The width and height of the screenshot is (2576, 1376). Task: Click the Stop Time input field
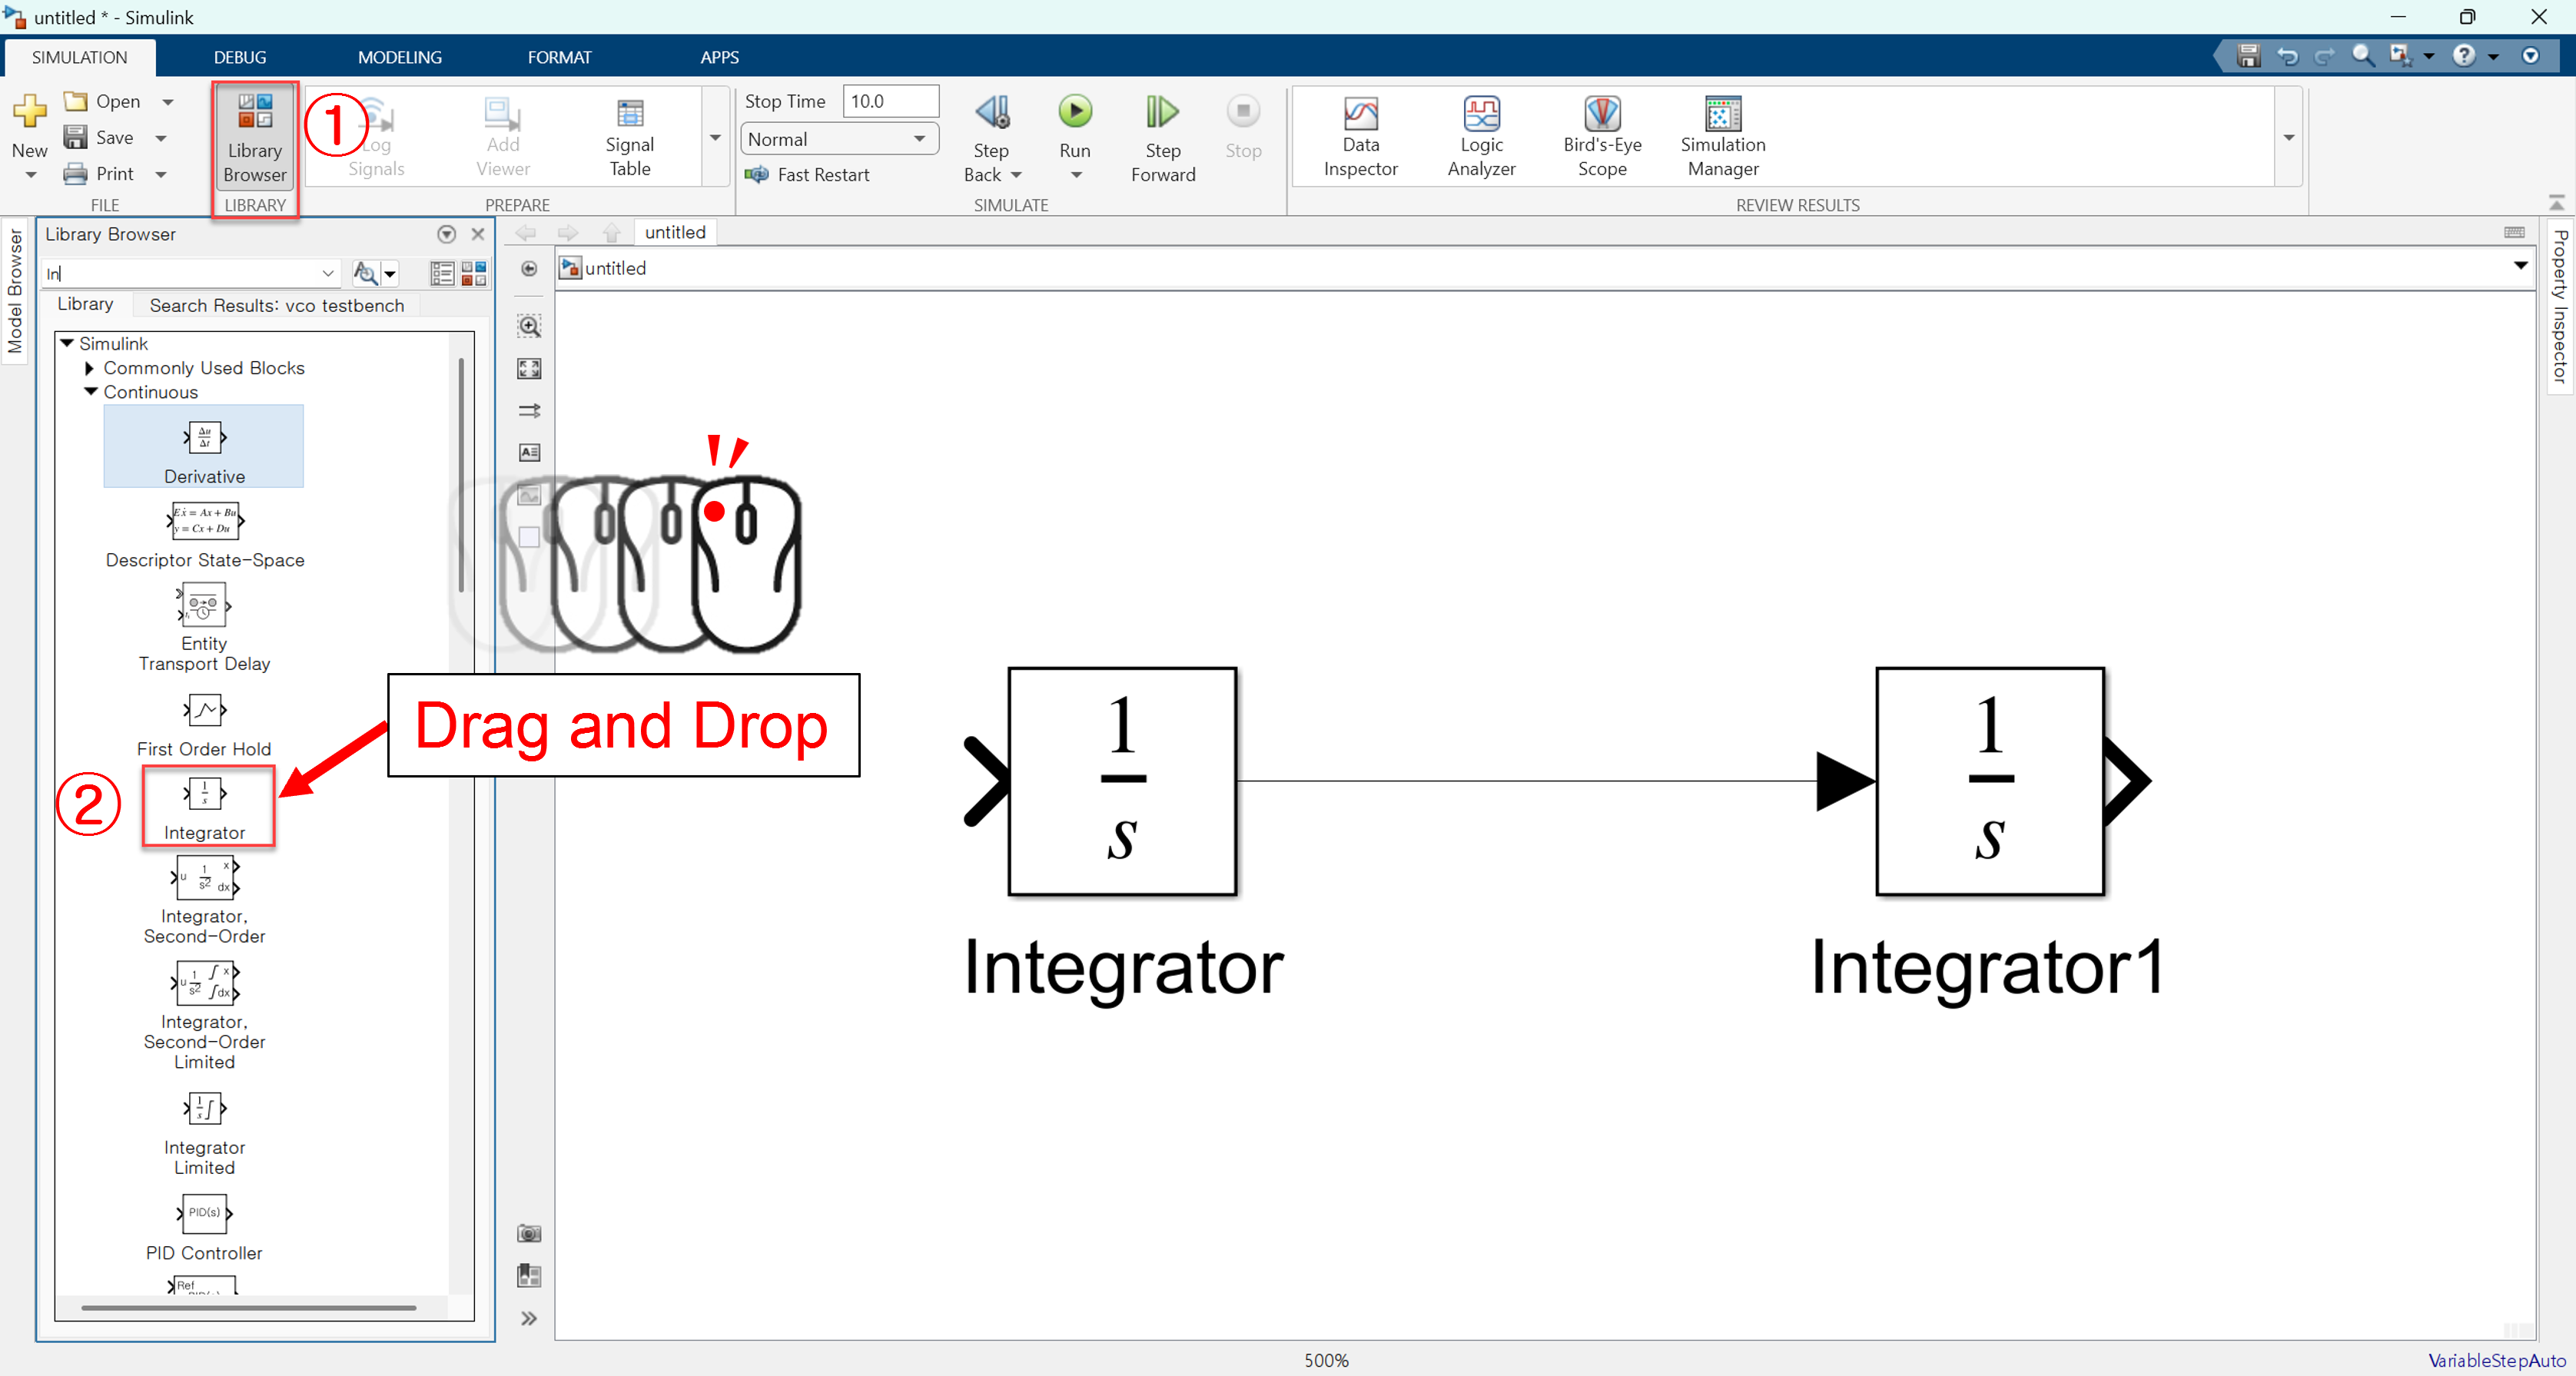coord(890,101)
